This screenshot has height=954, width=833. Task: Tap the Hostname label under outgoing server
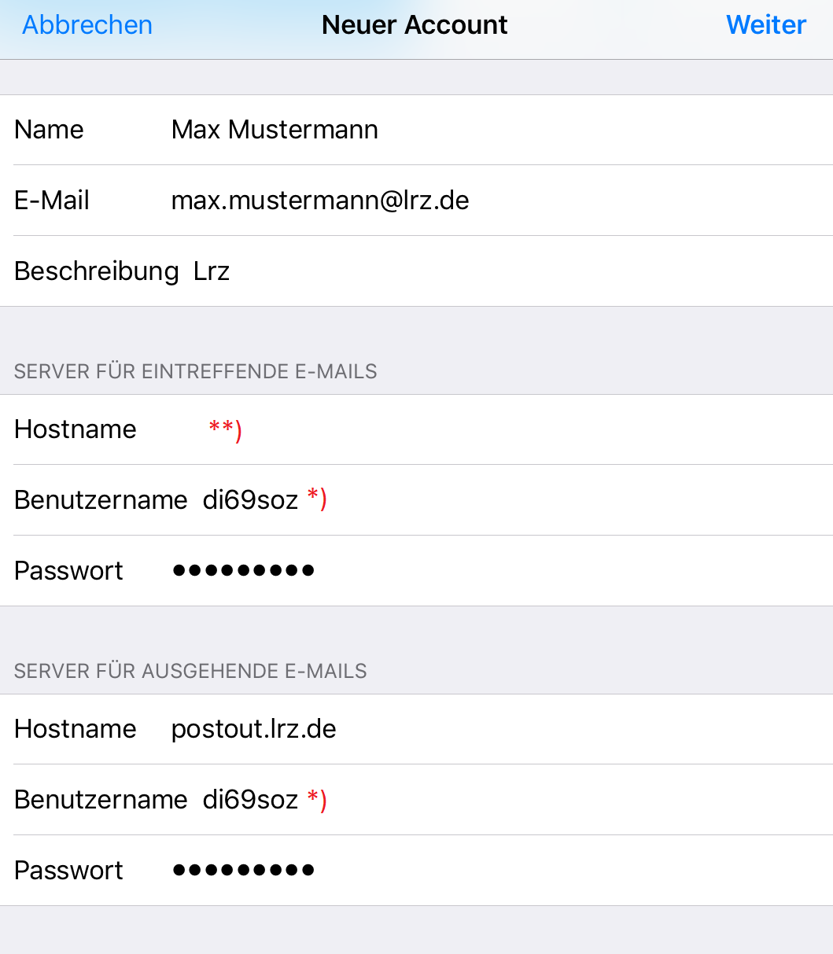pyautogui.click(x=76, y=729)
